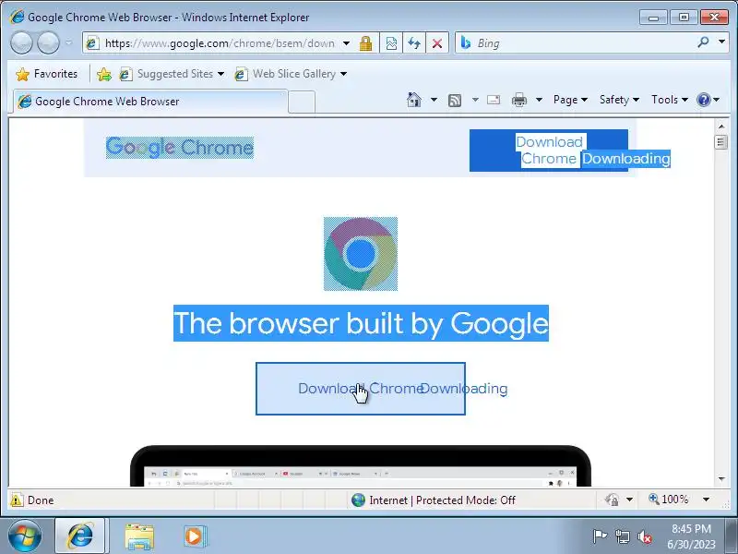Click the RSS Feeds icon

[x=455, y=100]
